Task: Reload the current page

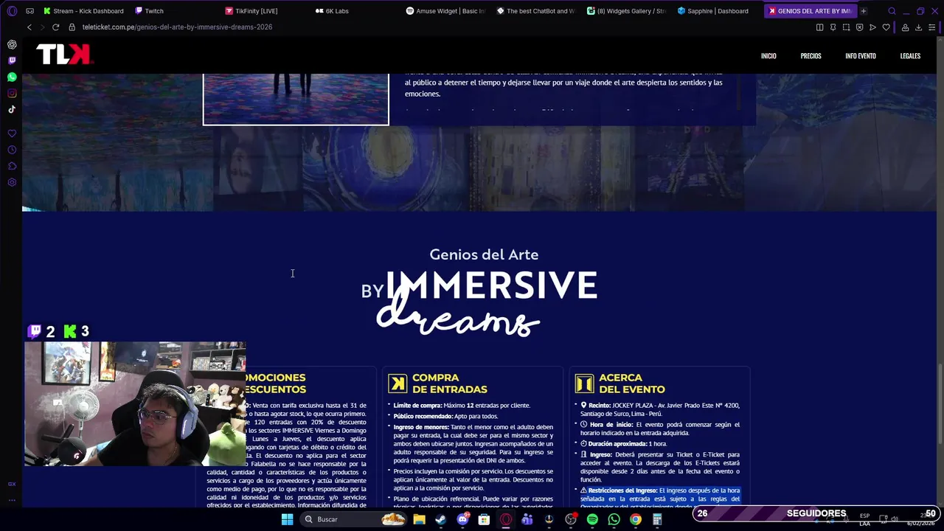Action: 55,27
